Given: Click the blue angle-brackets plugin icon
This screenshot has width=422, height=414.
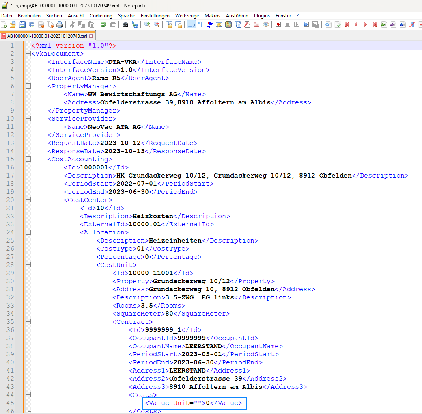Looking at the screenshot, I should [328, 25].
